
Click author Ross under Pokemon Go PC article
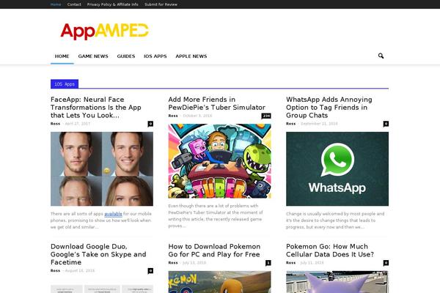[173, 263]
